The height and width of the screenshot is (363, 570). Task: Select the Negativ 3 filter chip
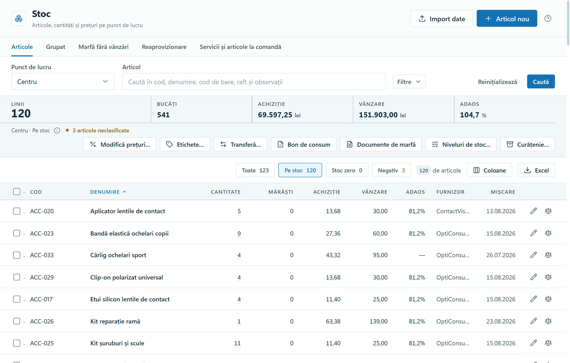click(391, 170)
